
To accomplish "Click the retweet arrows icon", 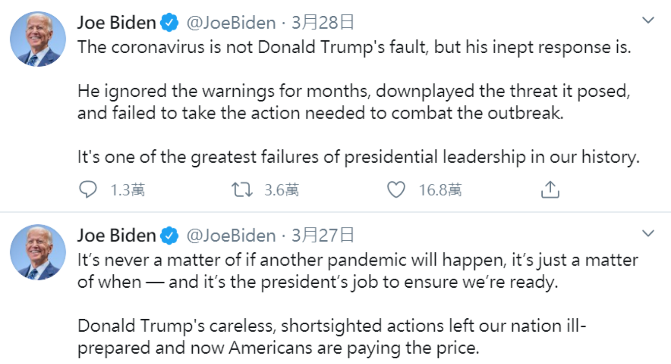I will (x=242, y=190).
